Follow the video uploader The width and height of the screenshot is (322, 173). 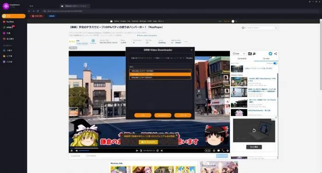(93, 41)
